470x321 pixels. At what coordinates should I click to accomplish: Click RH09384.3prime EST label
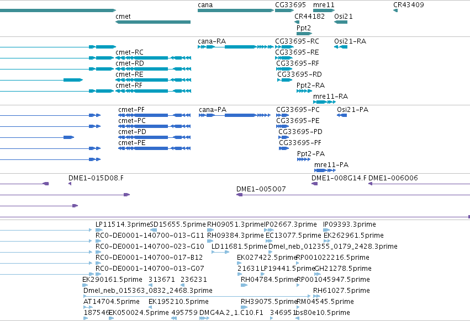coord(235,236)
